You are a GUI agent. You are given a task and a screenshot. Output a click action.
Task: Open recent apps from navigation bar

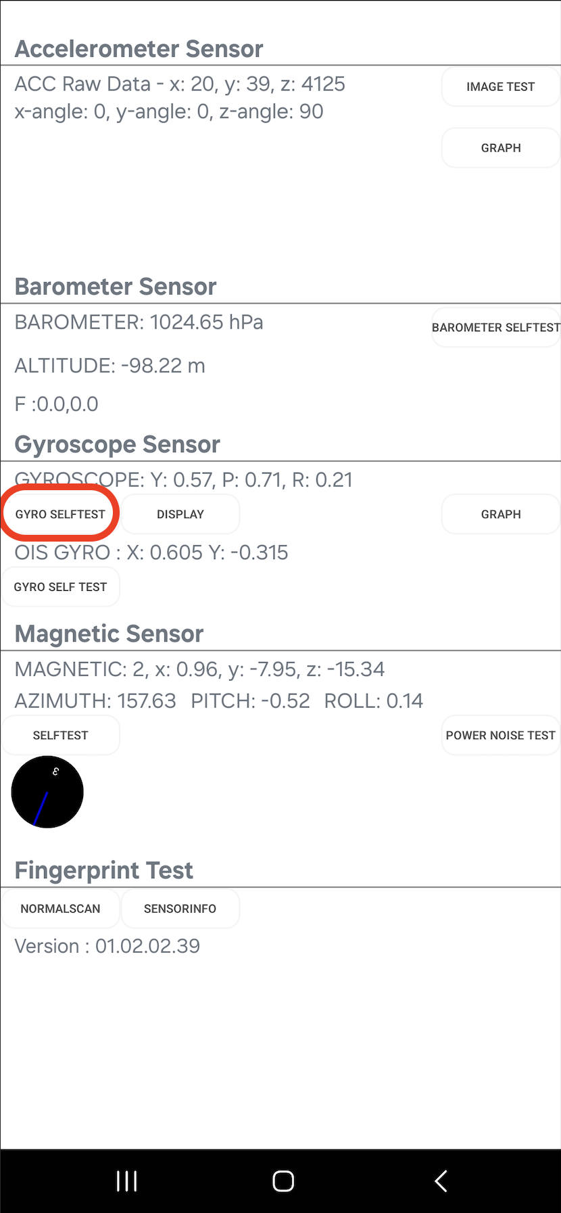(x=126, y=1181)
